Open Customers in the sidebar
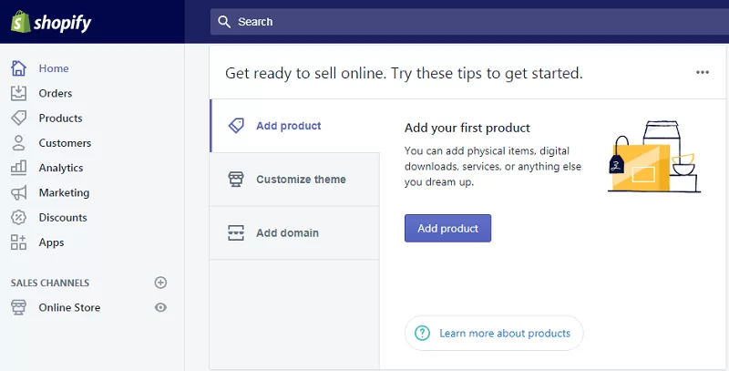 pyautogui.click(x=65, y=143)
